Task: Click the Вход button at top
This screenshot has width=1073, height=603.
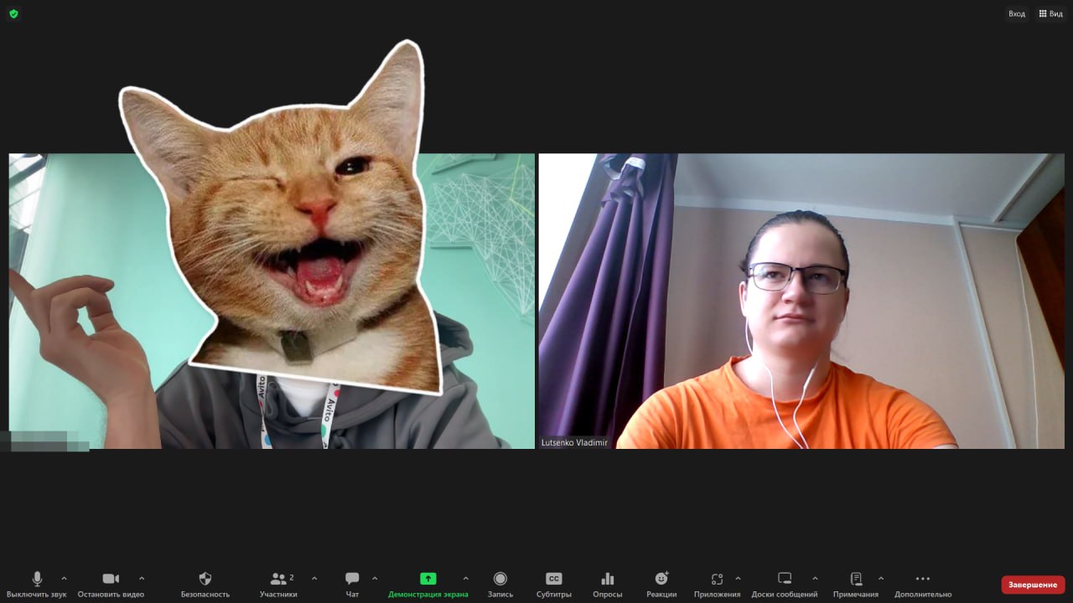Action: pyautogui.click(x=1016, y=13)
